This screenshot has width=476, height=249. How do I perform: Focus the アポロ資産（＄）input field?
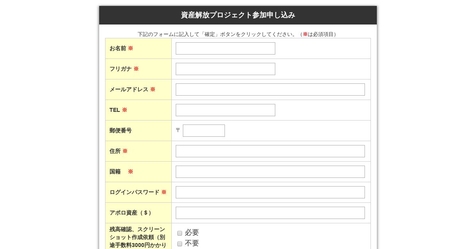click(270, 213)
